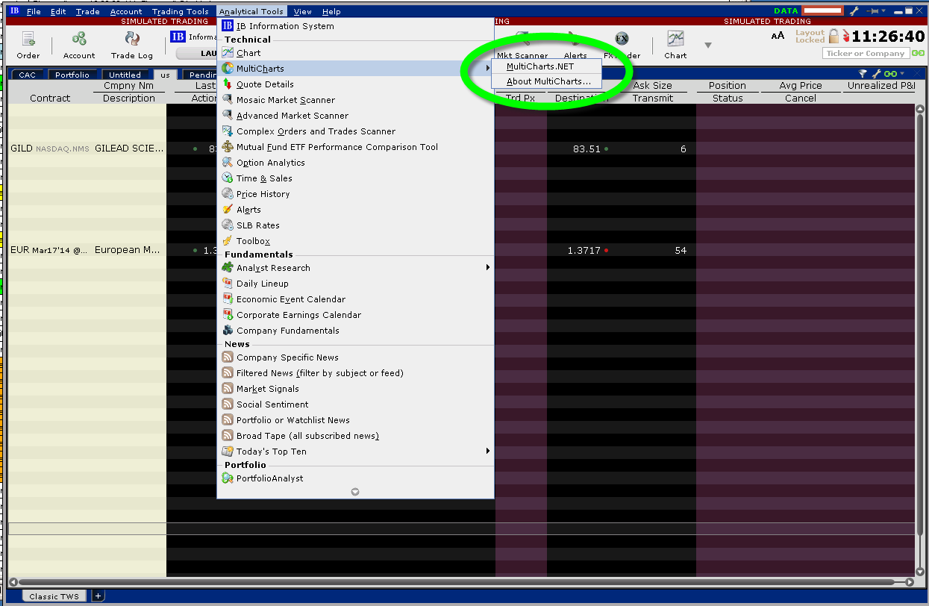929x606 pixels.
Task: Click the PortfolioAnalyst icon
Action: click(x=228, y=478)
